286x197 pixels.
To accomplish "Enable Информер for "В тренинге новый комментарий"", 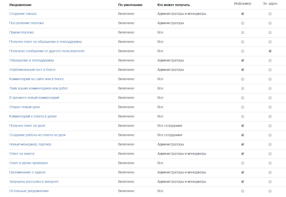I will click(243, 98).
